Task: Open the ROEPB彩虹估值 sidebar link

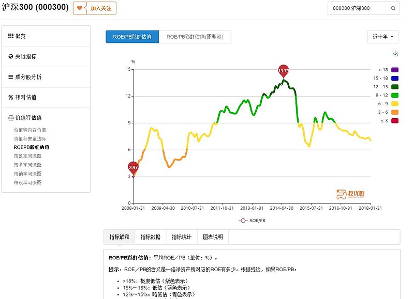Action: [32, 147]
